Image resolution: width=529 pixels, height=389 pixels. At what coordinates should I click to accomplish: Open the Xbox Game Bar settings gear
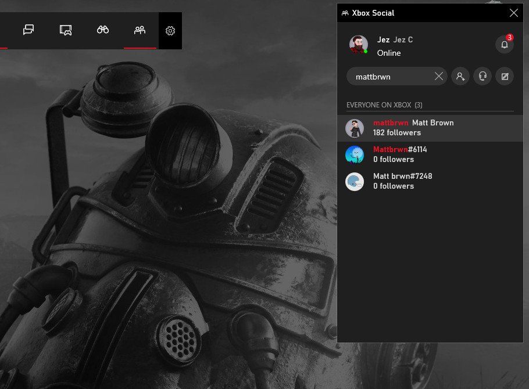169,30
